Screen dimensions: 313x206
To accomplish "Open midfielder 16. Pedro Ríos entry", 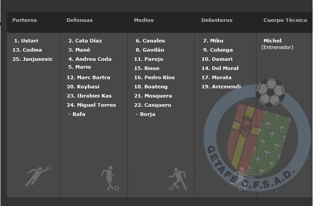I will (154, 77).
